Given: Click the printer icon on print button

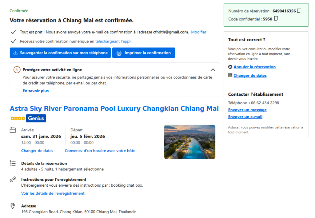Looking at the screenshot, I should 119,53.
